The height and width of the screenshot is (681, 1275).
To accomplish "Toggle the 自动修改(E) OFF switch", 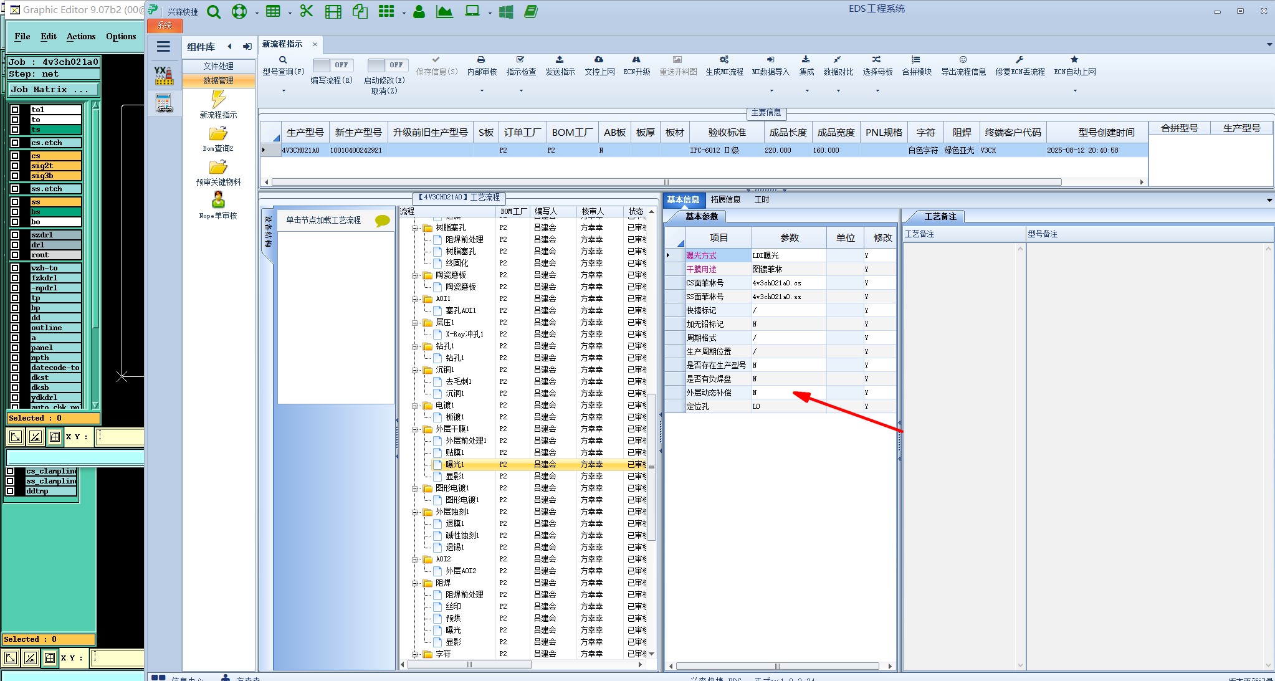I will click(387, 65).
